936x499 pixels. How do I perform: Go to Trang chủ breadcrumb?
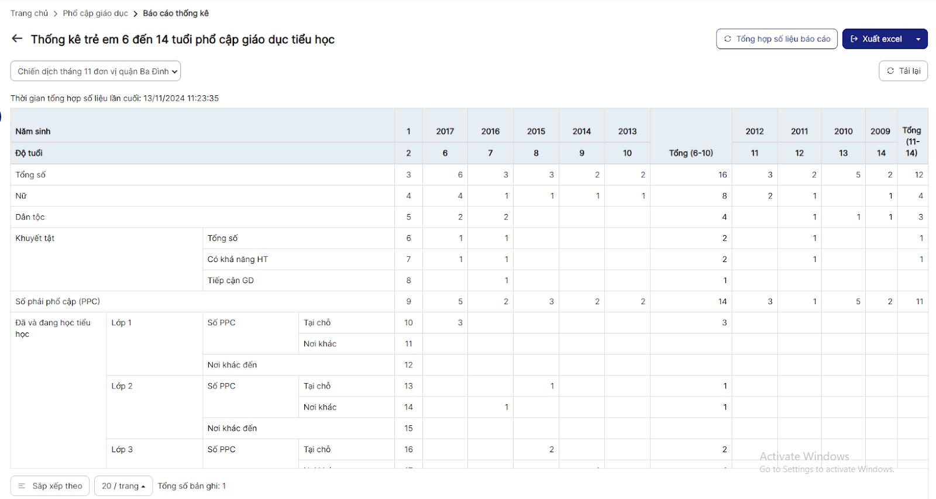tap(29, 13)
